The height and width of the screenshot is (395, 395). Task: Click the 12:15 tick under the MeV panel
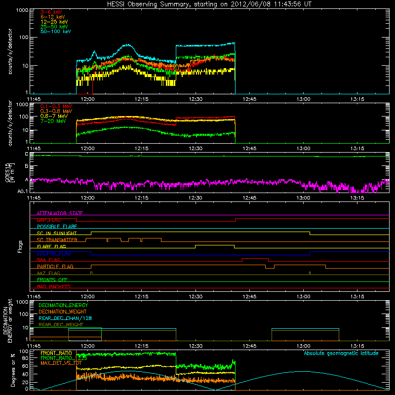tap(142, 149)
